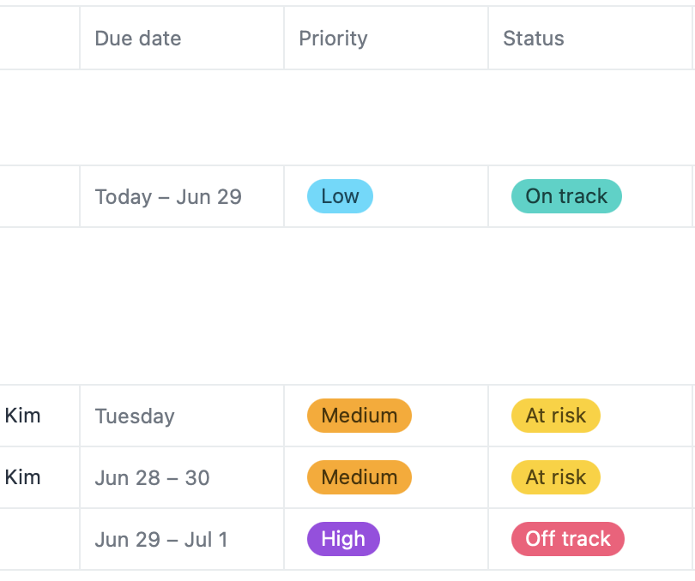Open the Priority column header
Image resolution: width=695 pixels, height=581 pixels.
tap(333, 39)
